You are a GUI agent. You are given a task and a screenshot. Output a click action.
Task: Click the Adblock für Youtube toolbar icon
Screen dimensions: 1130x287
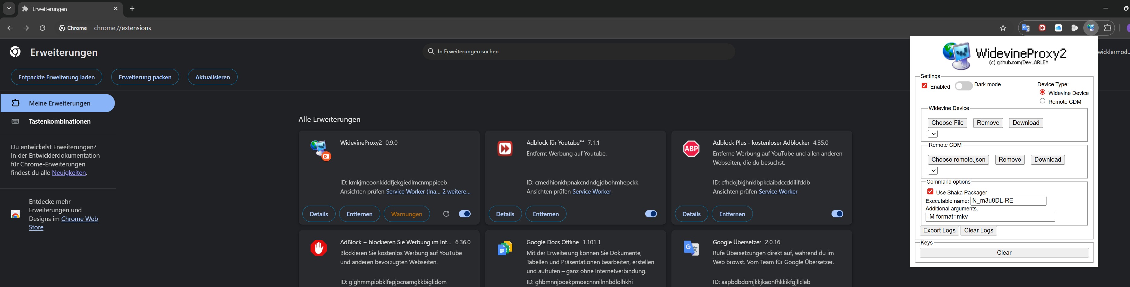click(x=1042, y=28)
